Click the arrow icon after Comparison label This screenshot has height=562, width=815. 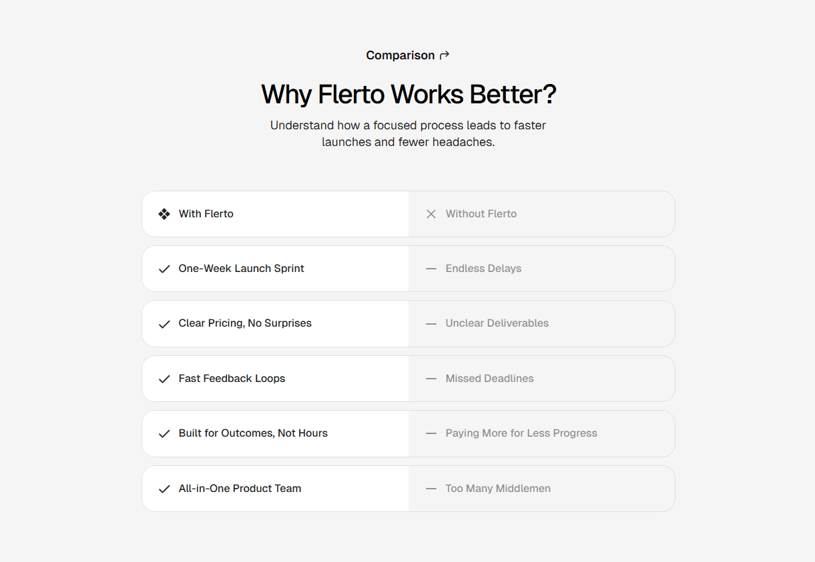[444, 55]
